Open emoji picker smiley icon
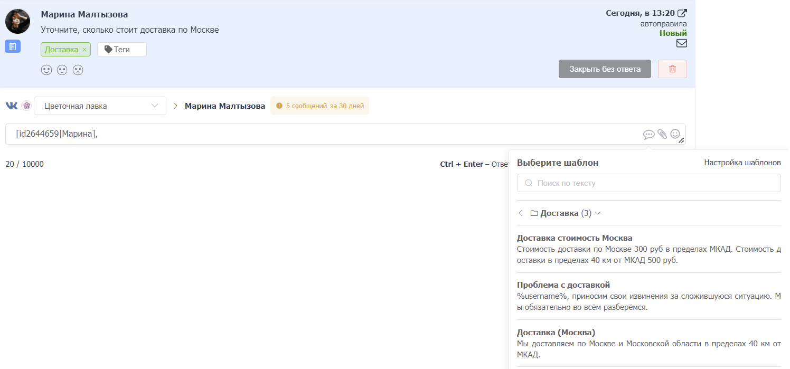Image resolution: width=790 pixels, height=369 pixels. pos(675,134)
